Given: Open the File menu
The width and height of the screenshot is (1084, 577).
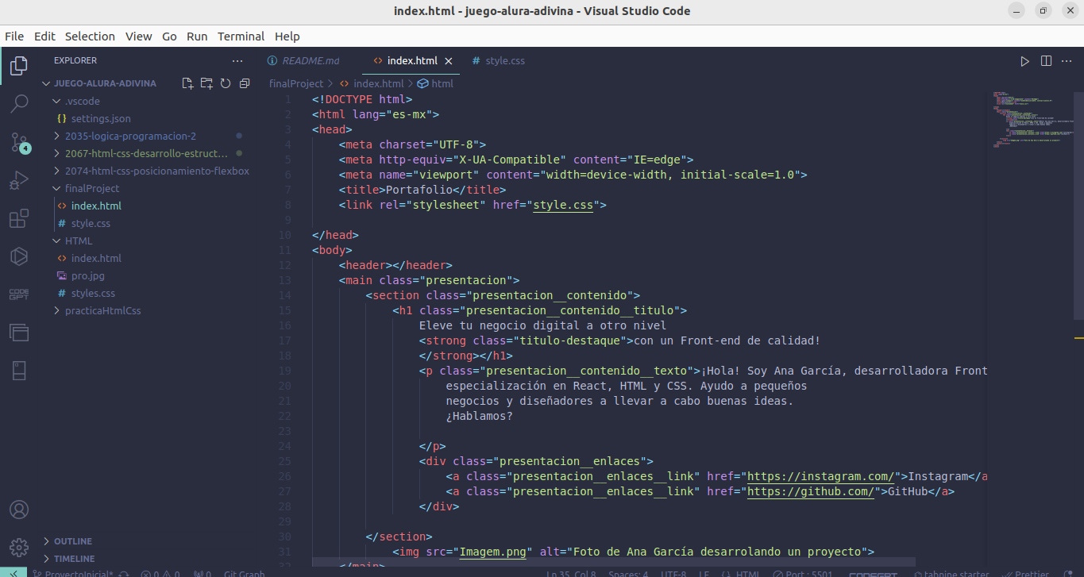Looking at the screenshot, I should tap(14, 37).
